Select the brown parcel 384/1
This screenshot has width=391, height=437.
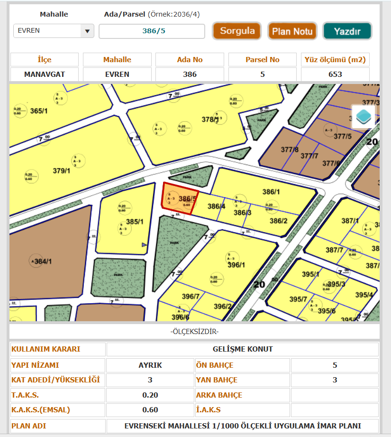point(43,261)
